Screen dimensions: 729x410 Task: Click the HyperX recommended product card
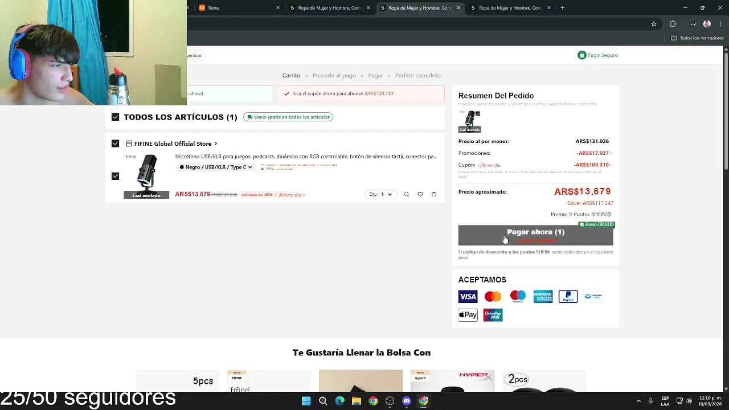(452, 381)
